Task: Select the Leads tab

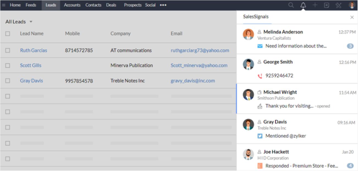Action: click(51, 5)
